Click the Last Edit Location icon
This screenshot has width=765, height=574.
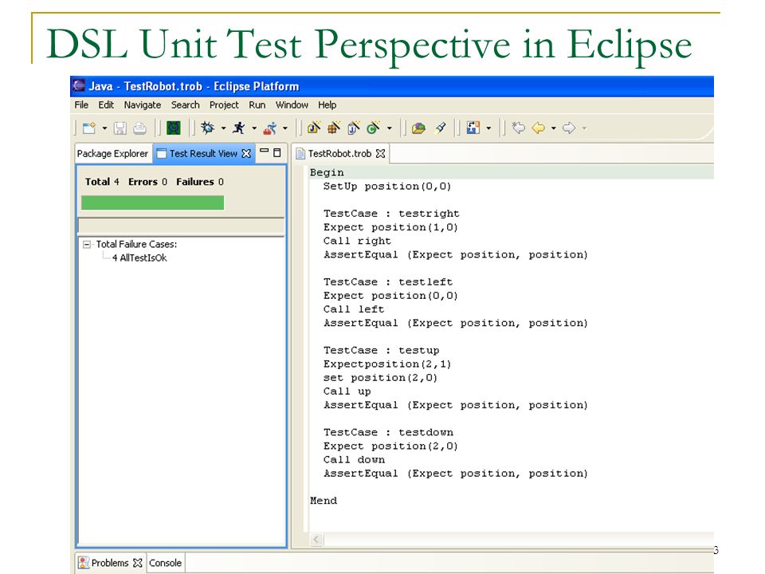(518, 128)
